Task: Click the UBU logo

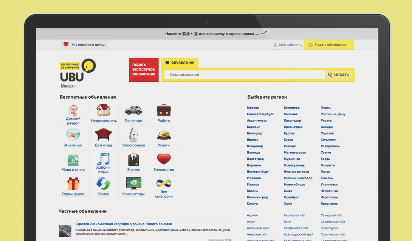Action: [78, 70]
